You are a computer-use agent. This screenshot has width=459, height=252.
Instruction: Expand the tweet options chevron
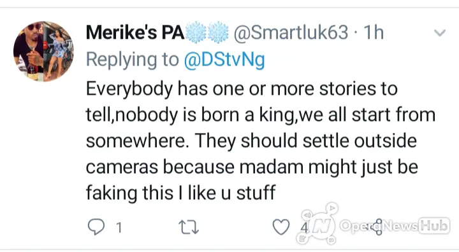click(x=440, y=32)
